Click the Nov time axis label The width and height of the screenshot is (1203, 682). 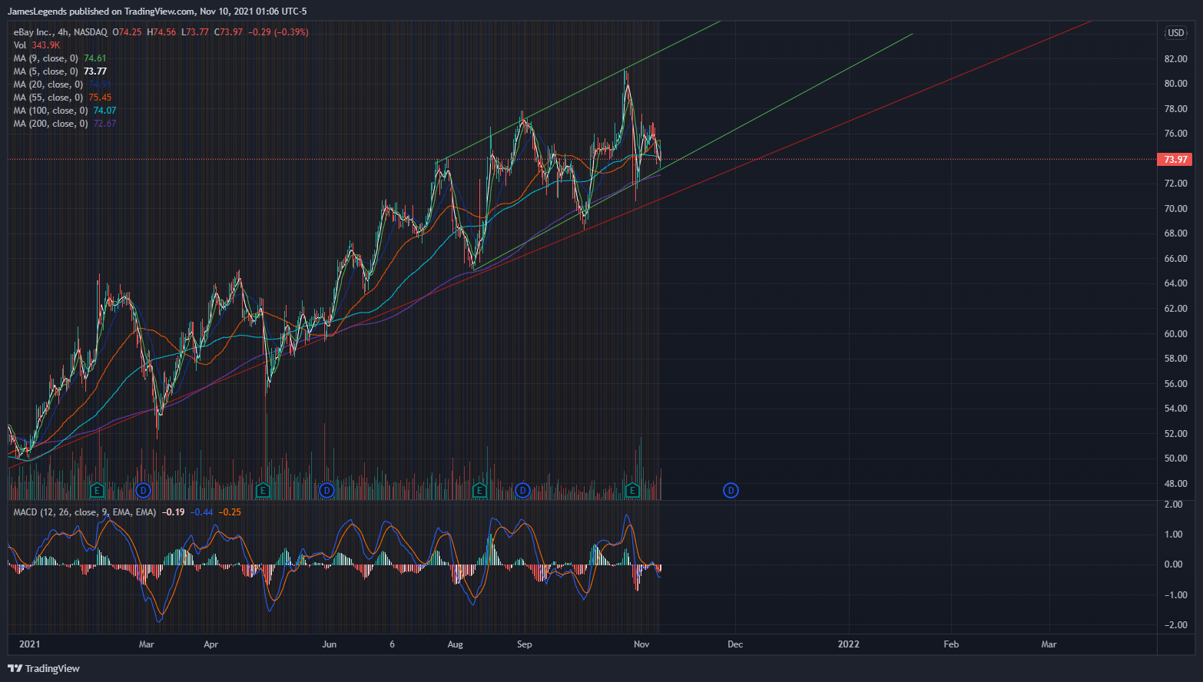pos(641,644)
